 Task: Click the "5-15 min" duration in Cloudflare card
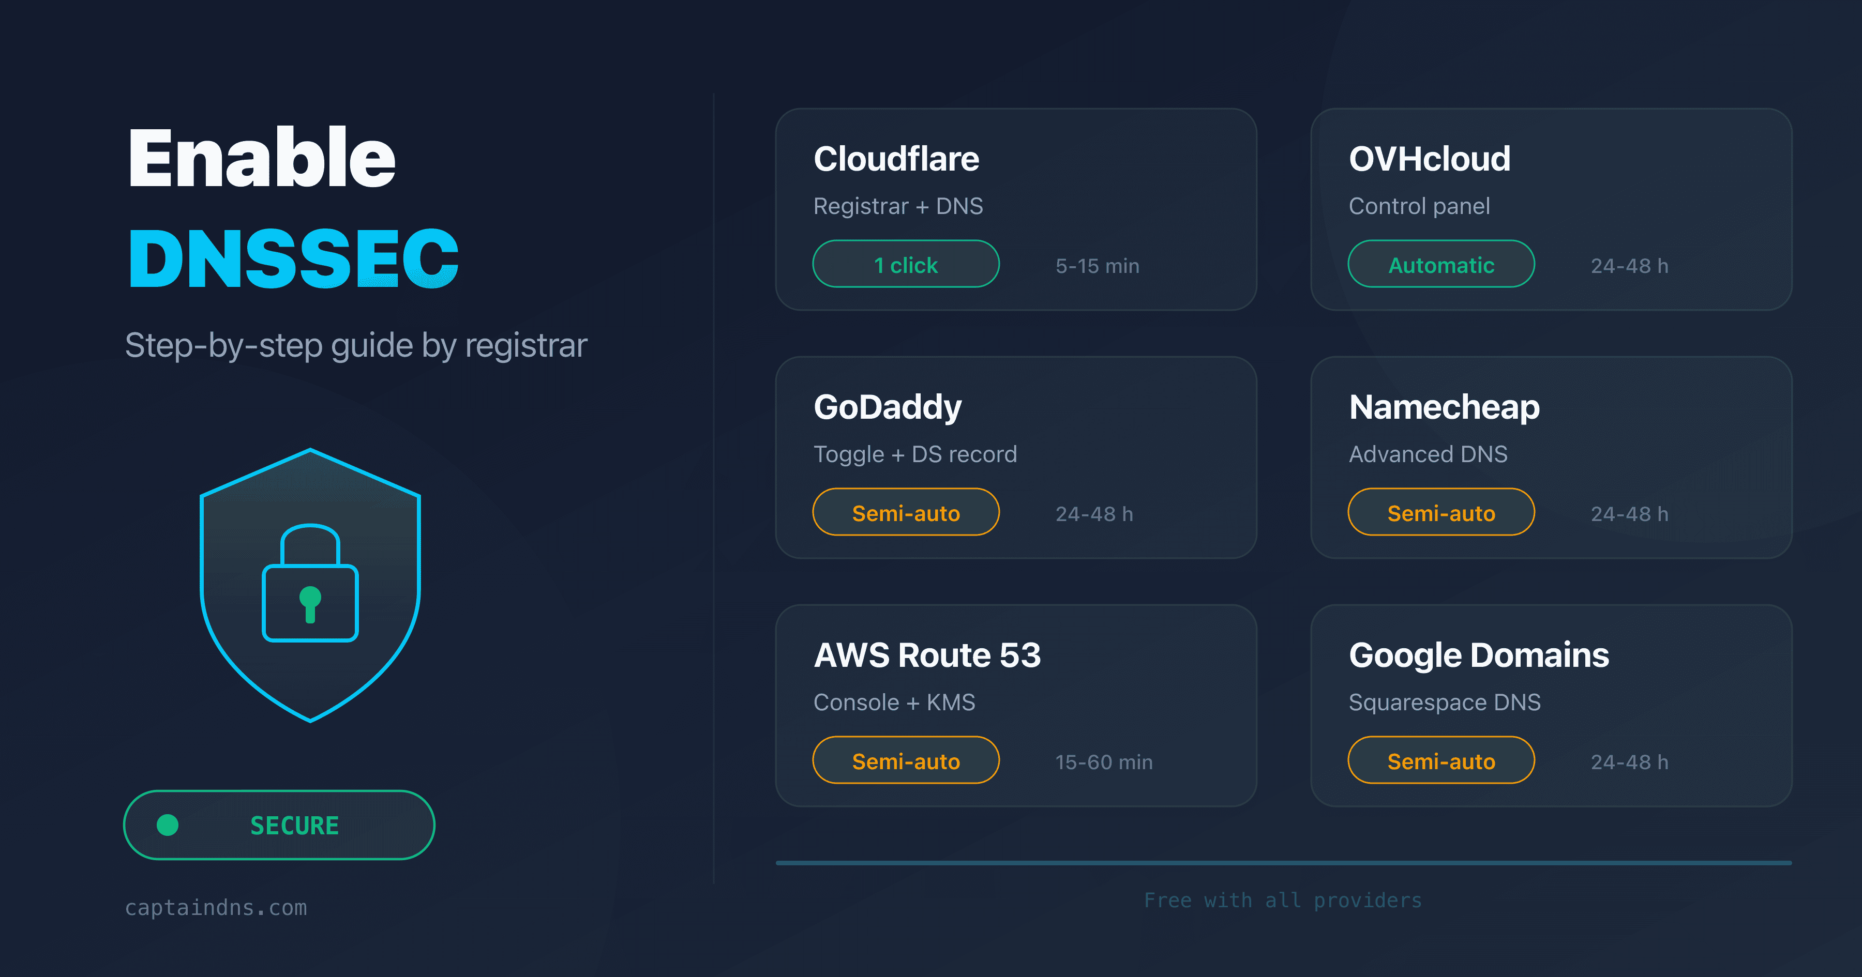click(x=1097, y=266)
